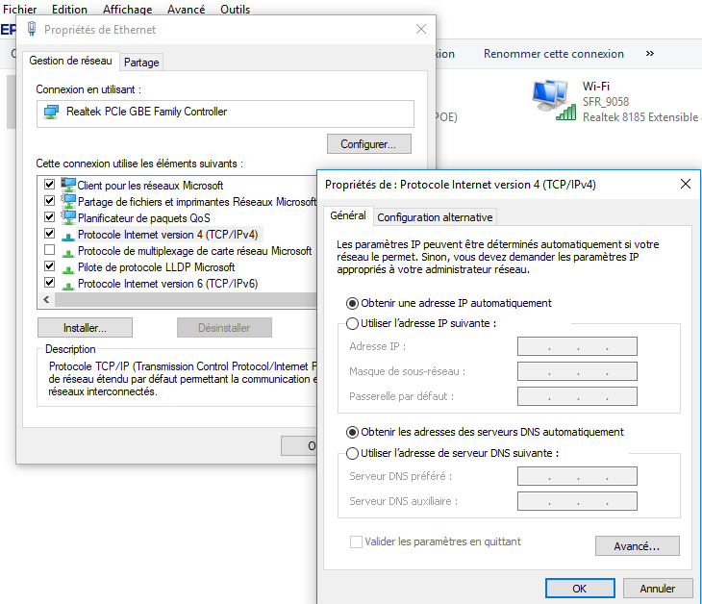Uncheck the Planificateur de paquets QoS checkbox
702x604 pixels.
pos(50,217)
